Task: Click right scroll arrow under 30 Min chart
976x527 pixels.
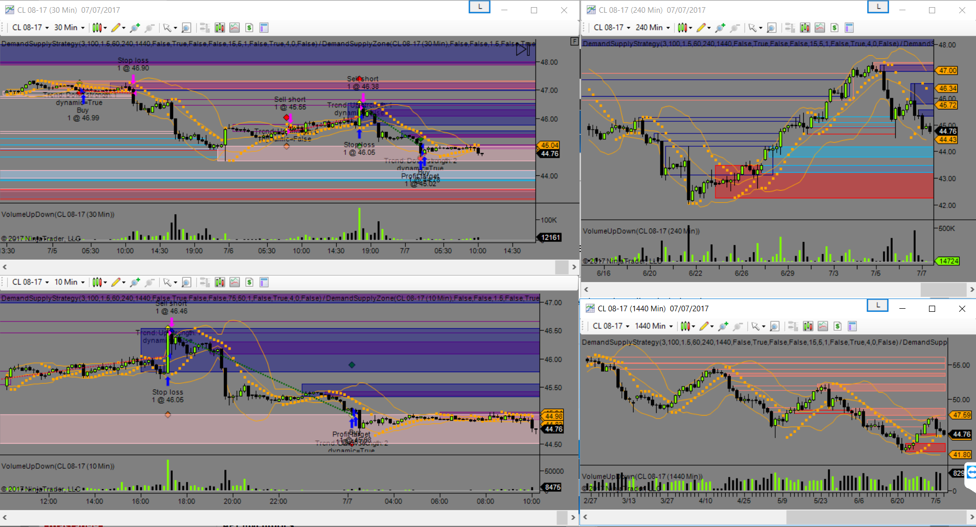Action: (x=574, y=267)
